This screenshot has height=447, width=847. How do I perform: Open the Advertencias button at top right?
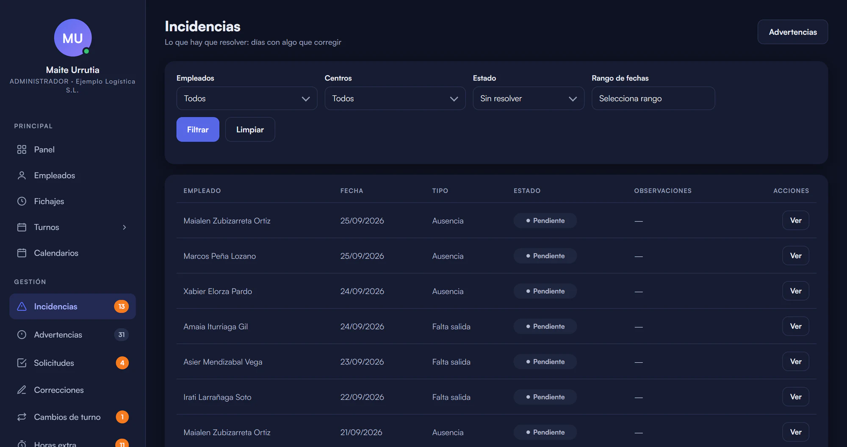(x=792, y=32)
